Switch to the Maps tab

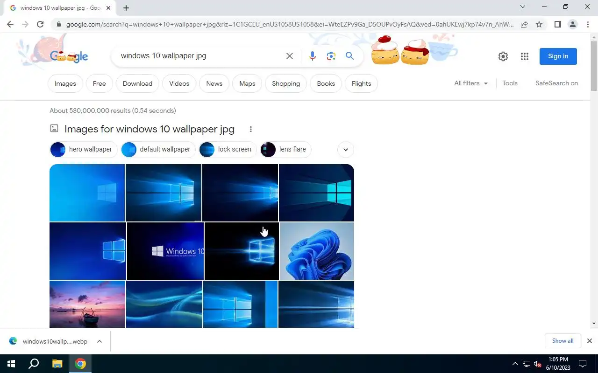click(x=247, y=83)
